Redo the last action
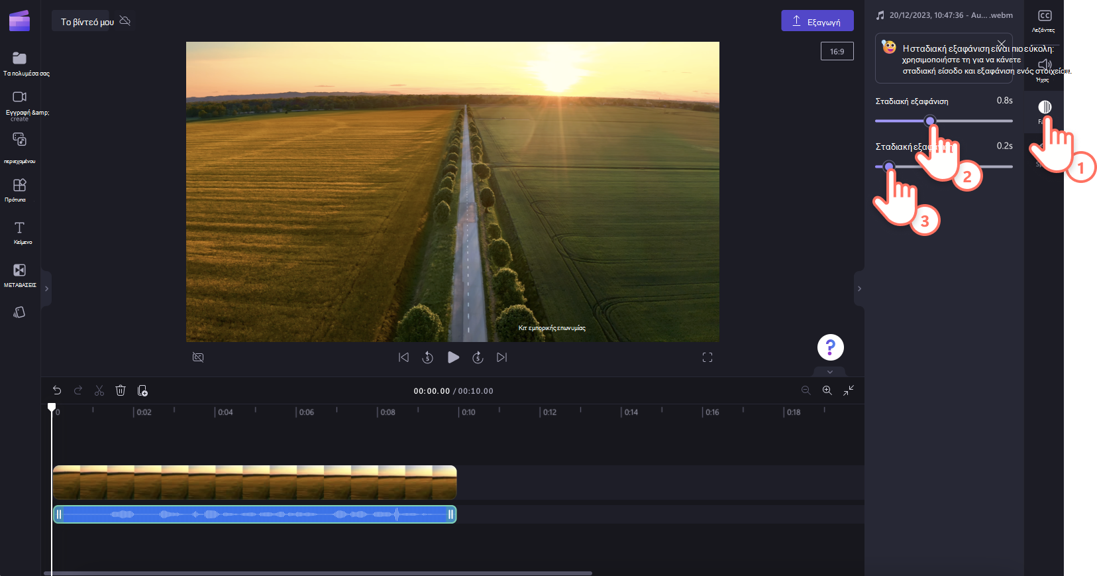Viewport: 1097px width, 576px height. point(78,390)
